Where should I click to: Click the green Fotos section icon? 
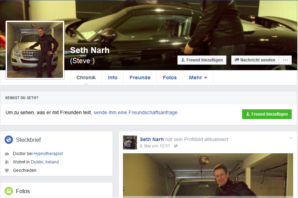(x=9, y=191)
